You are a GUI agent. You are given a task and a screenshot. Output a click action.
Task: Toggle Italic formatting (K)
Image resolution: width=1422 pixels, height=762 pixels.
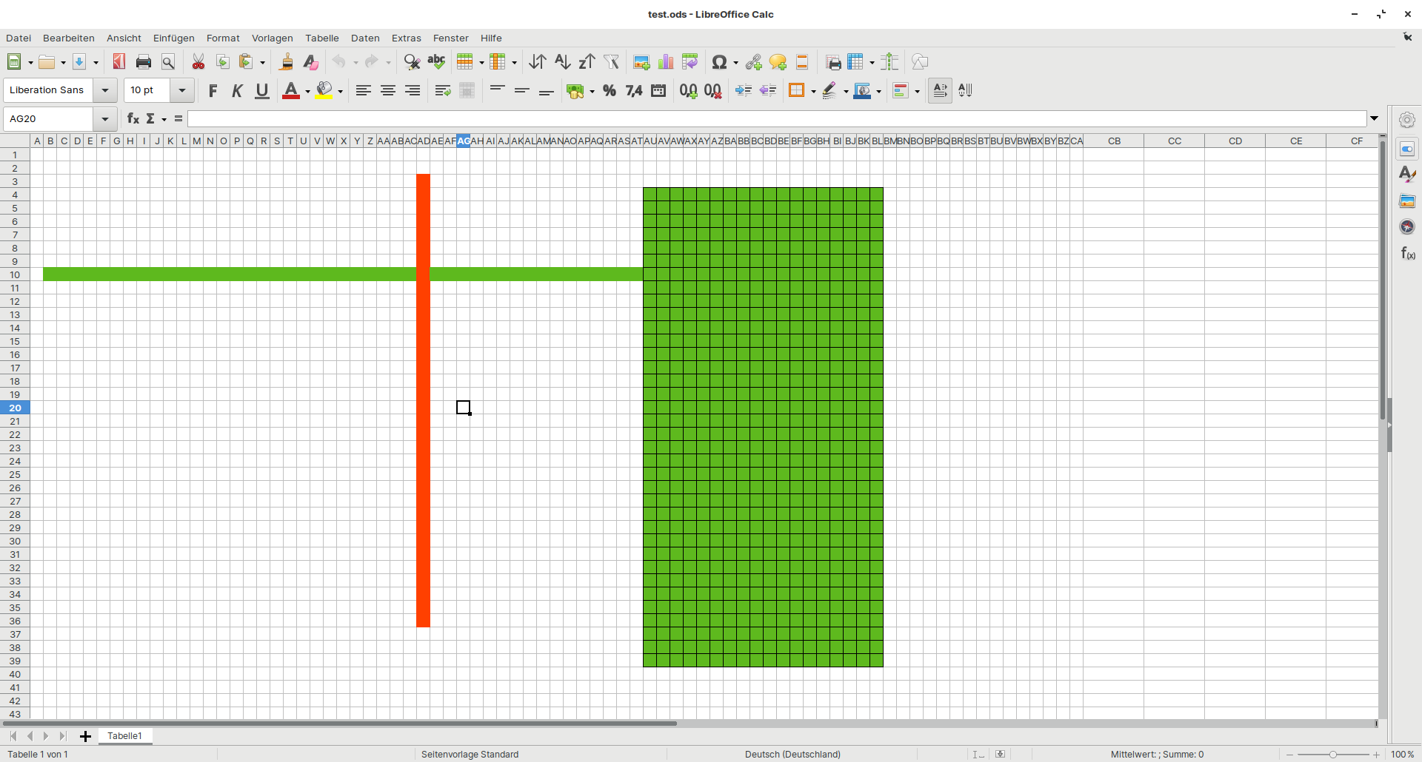click(238, 90)
